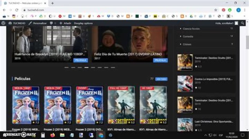Open Dooplay options
The height and width of the screenshot is (139, 249).
[x=83, y=23]
